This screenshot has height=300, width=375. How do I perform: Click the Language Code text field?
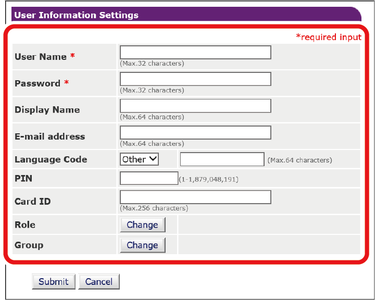click(222, 159)
